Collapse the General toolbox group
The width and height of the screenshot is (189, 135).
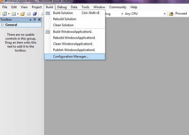click(2, 25)
